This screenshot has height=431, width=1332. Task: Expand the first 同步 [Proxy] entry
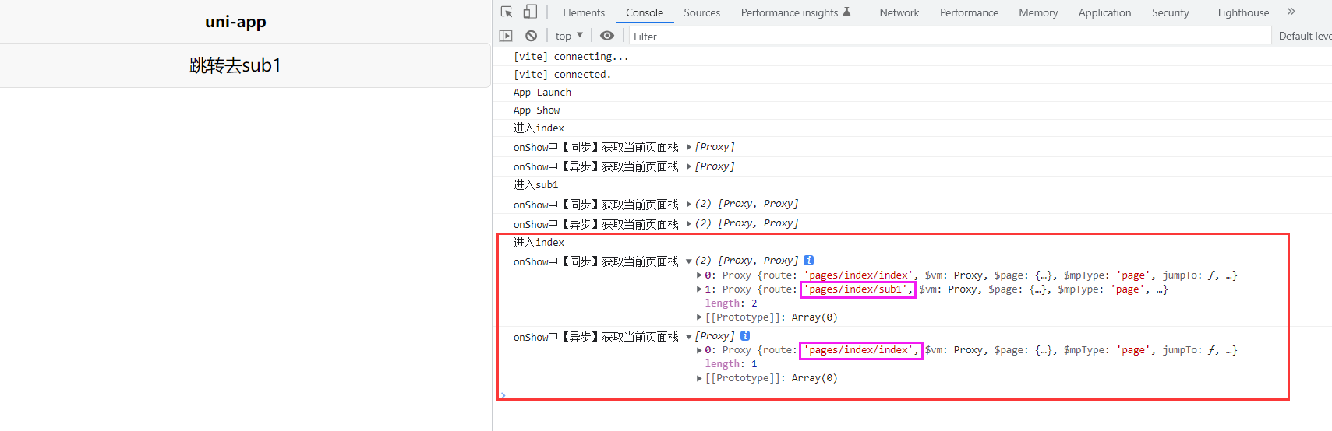point(689,147)
